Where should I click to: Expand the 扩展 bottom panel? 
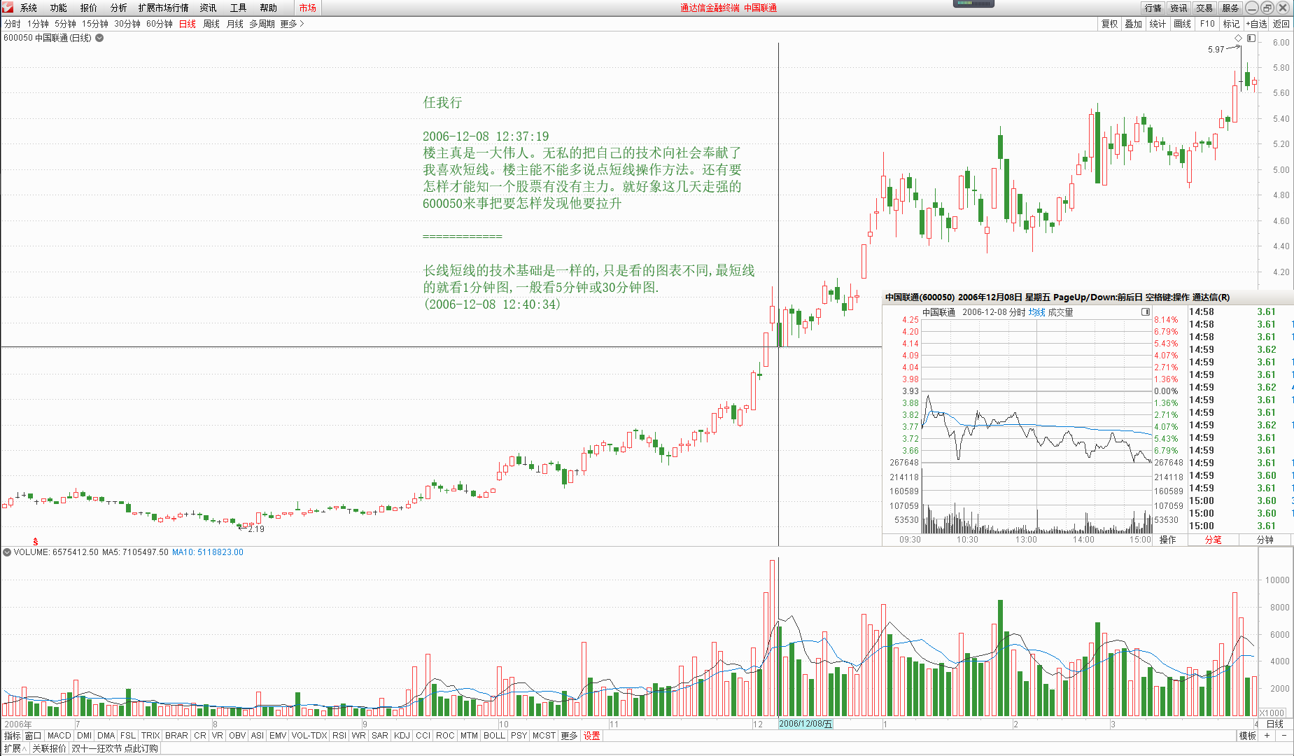[x=15, y=748]
